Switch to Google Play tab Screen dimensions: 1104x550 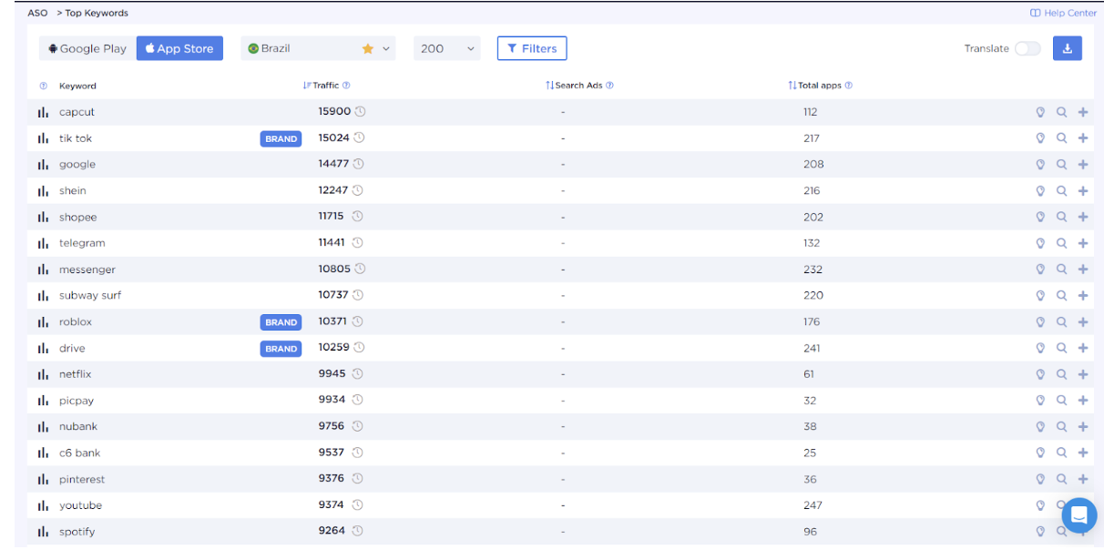[87, 48]
